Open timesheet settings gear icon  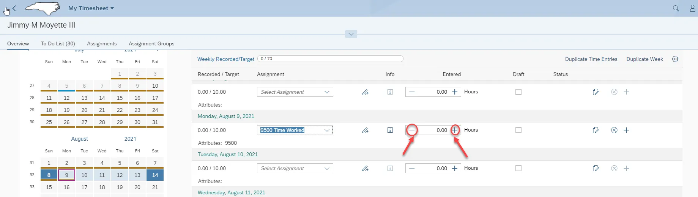point(675,59)
